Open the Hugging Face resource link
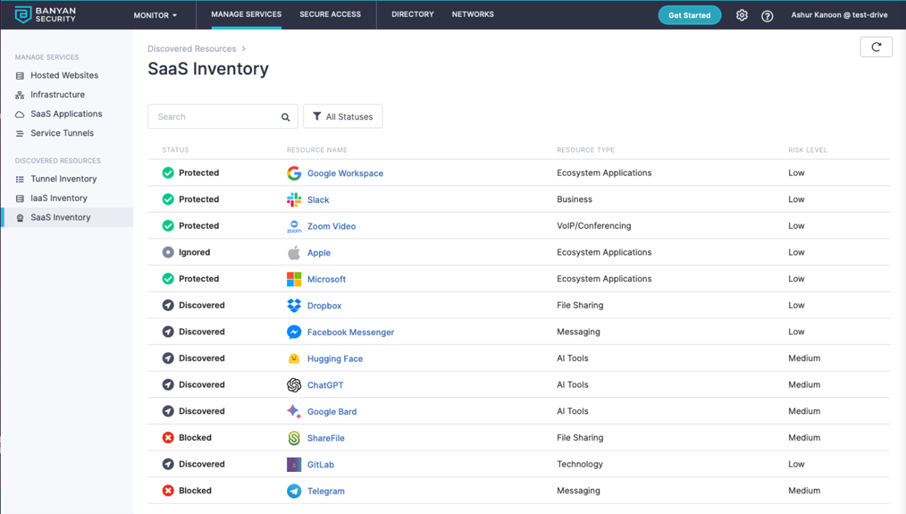Image resolution: width=906 pixels, height=514 pixels. pos(335,359)
